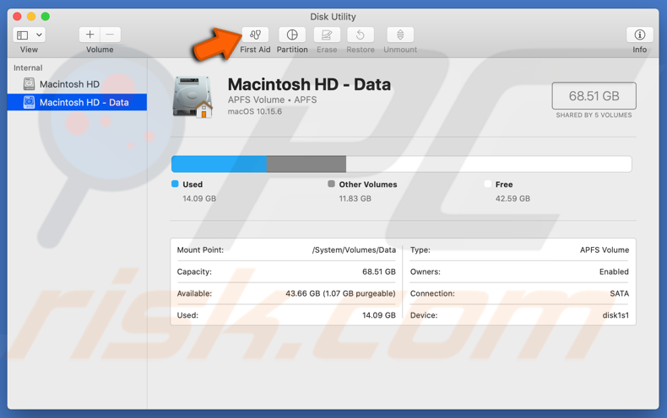
Task: Open the Info inspector
Action: (639, 35)
